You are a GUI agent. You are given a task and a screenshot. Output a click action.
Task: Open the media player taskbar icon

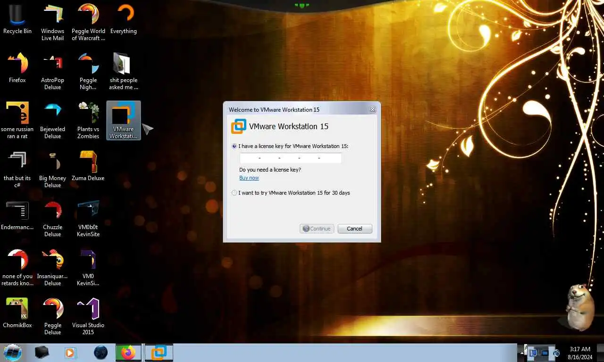(70, 353)
